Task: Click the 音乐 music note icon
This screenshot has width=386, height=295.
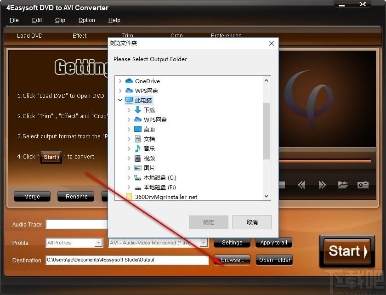Action: coord(138,148)
